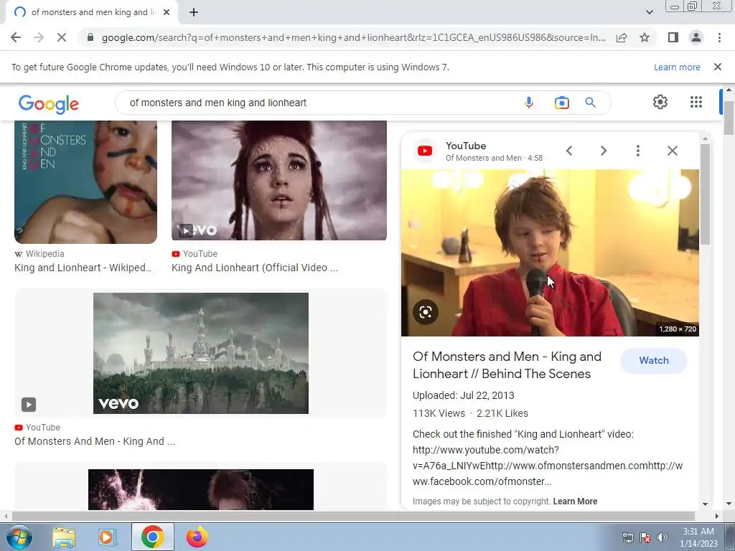Share this page via address bar icon
This screenshot has width=735, height=551.
(622, 37)
